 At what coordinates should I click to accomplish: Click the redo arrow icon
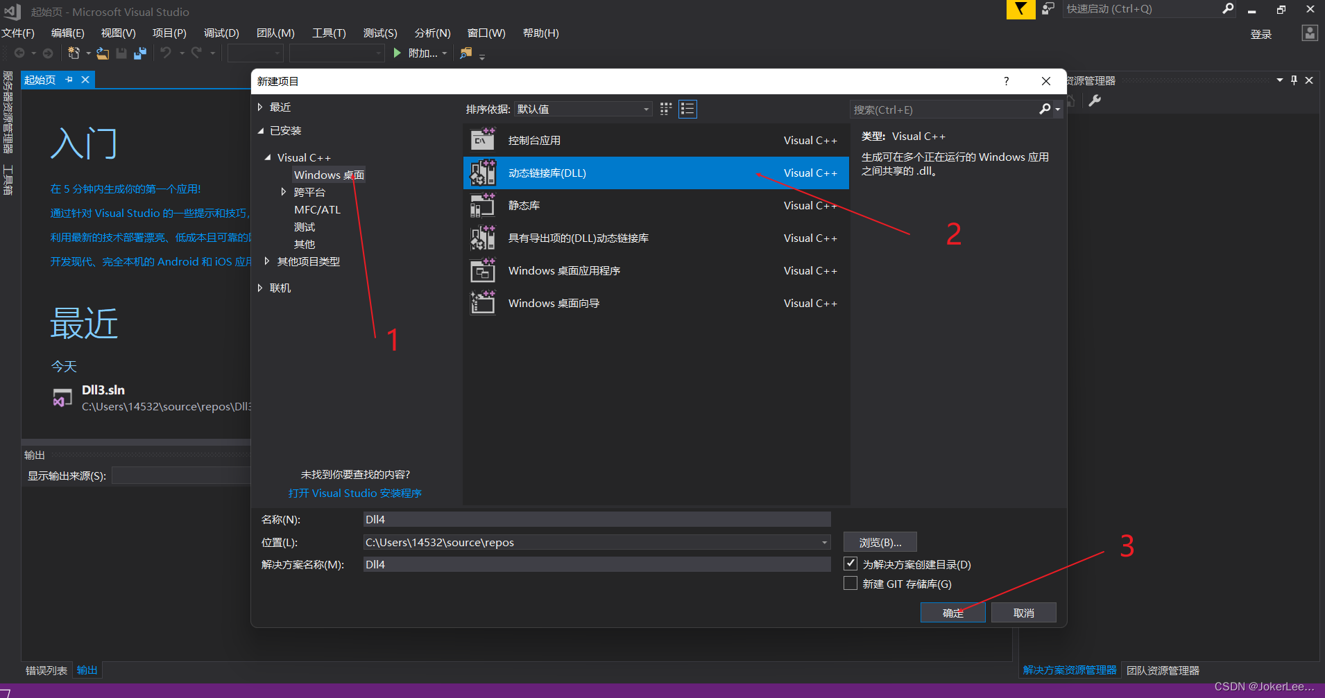[x=197, y=53]
